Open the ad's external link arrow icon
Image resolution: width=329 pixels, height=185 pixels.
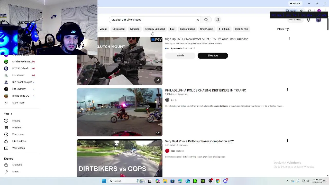point(158,80)
